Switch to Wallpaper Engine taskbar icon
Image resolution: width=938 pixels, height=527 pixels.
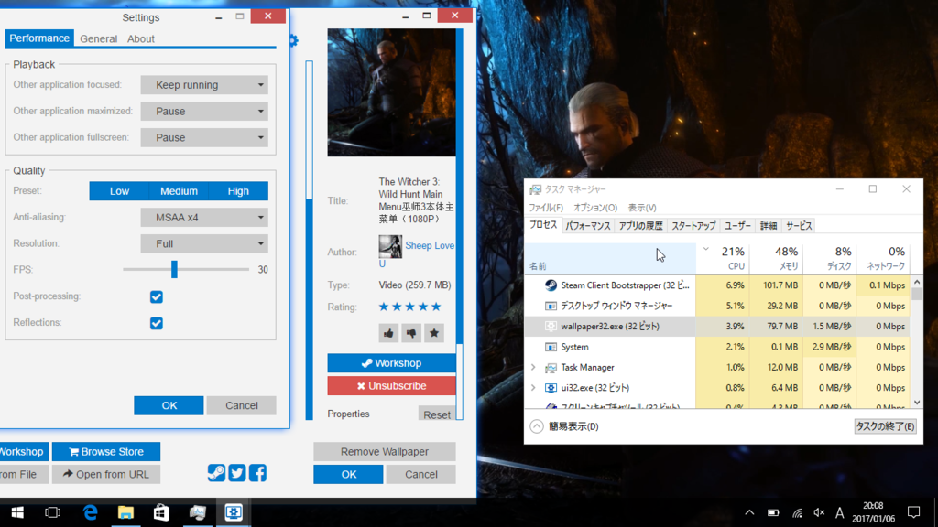(234, 512)
